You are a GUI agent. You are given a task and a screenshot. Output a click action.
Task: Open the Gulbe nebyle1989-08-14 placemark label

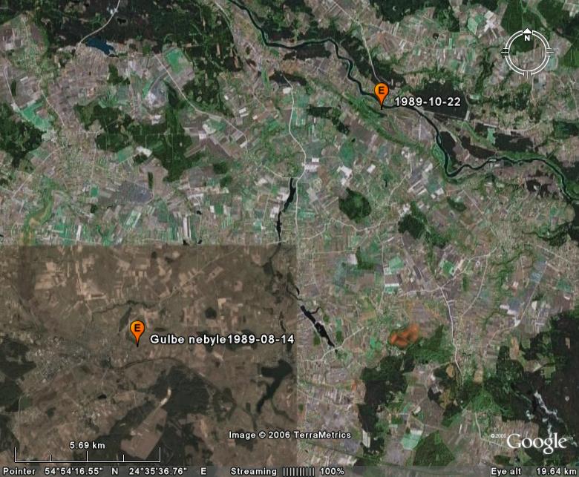(223, 339)
